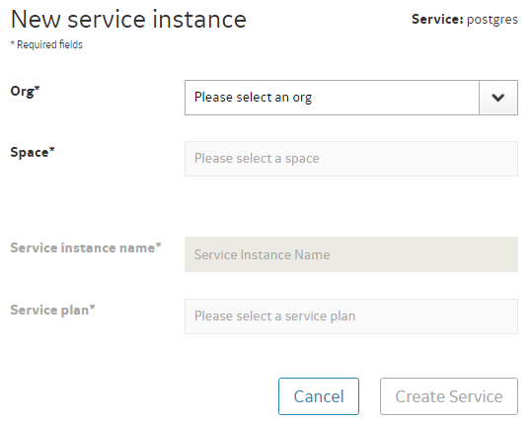Expand the 'Please select a space' dropdown
The image size is (531, 422).
pyautogui.click(x=350, y=159)
